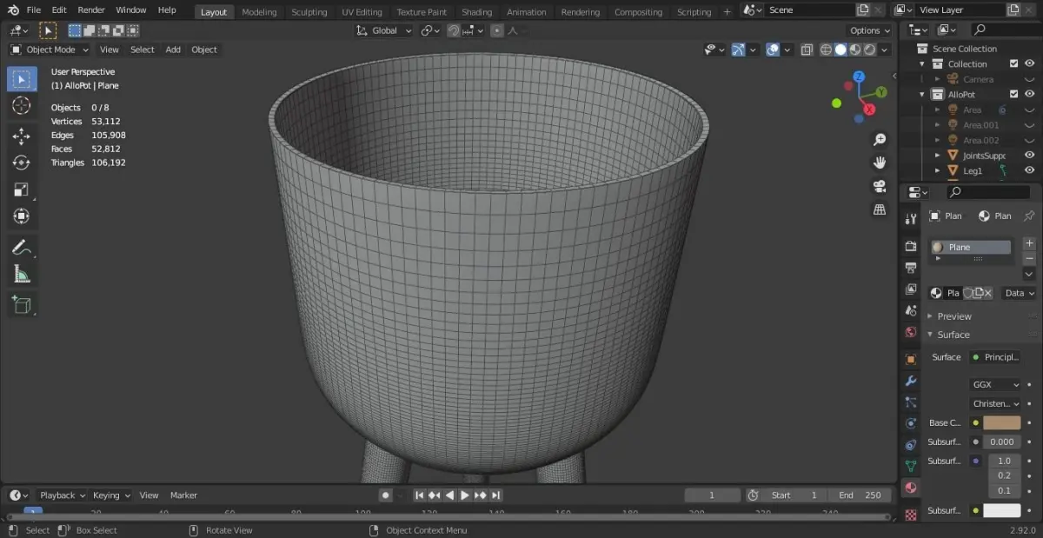The image size is (1043, 538).
Task: Click the pan view hand icon
Action: point(880,163)
